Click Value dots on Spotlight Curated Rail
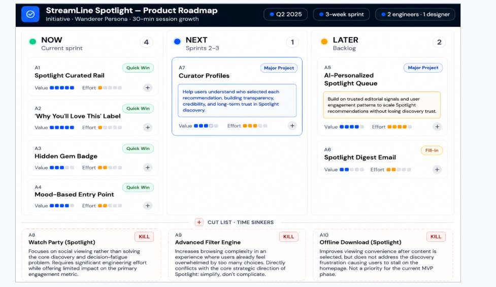 tap(62, 88)
